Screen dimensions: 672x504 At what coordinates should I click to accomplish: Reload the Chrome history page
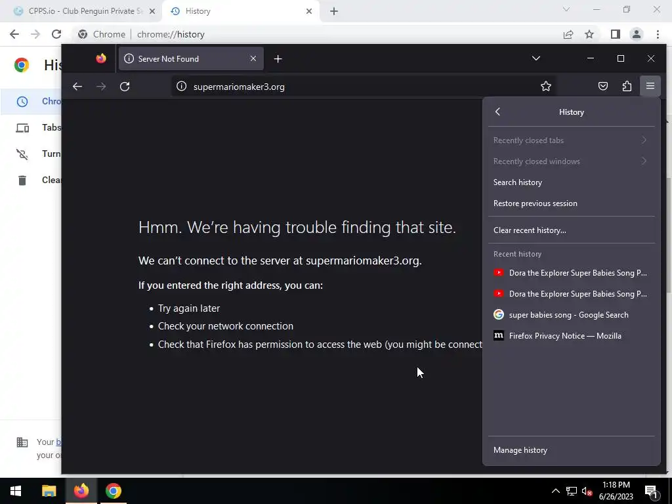click(56, 34)
